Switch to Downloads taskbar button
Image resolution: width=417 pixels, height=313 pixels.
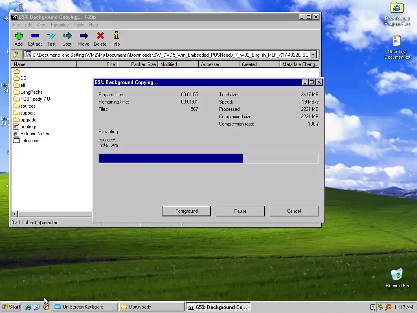(151, 307)
